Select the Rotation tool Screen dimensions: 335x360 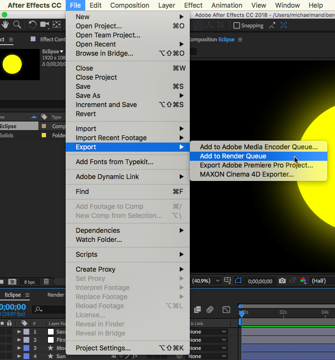(x=33, y=25)
